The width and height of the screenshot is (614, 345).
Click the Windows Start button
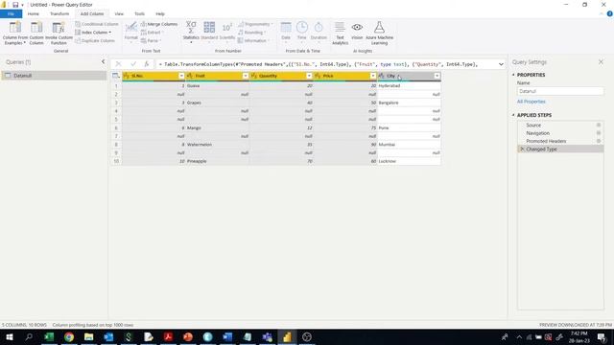click(x=10, y=336)
